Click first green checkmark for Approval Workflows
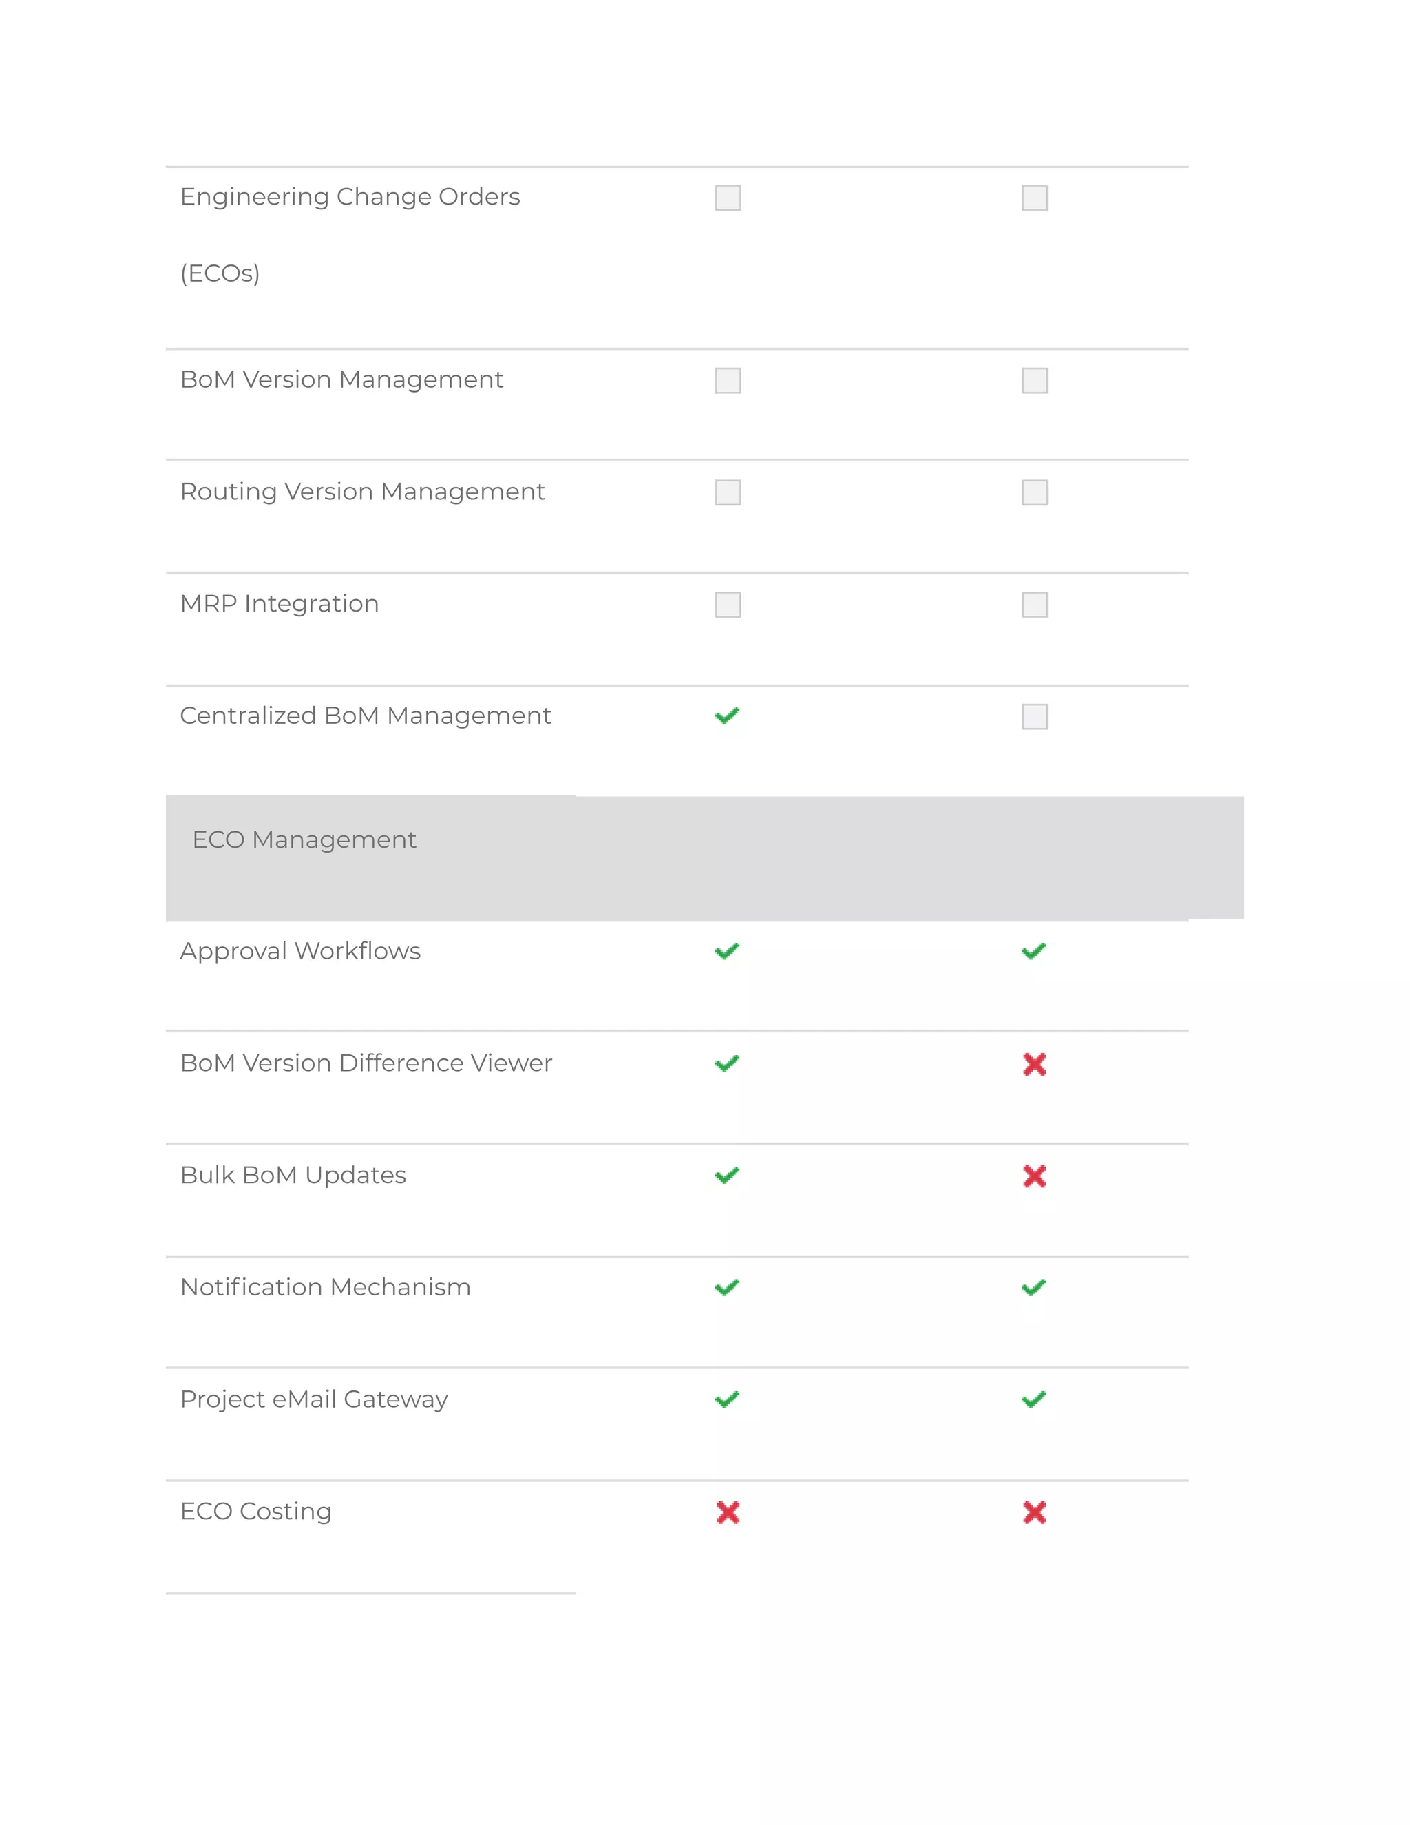 tap(727, 952)
